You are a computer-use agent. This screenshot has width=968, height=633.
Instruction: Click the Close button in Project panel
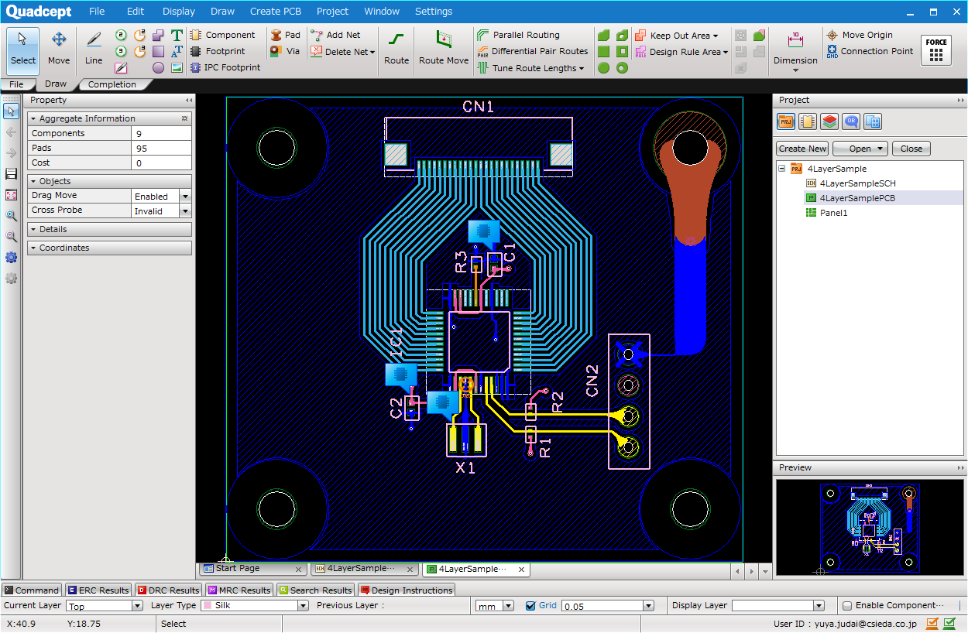(911, 149)
